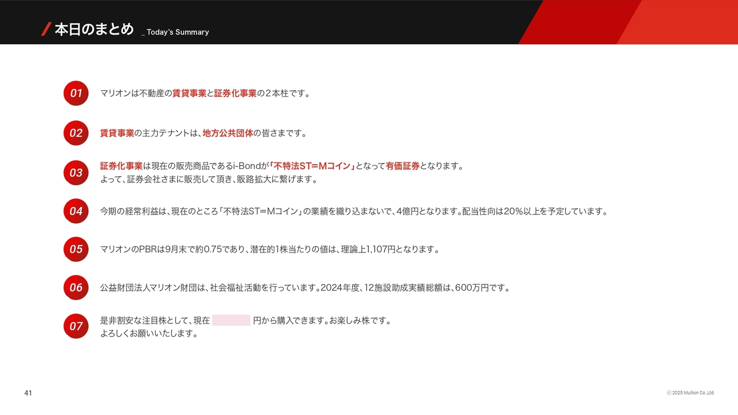Click the 07 numbered badge
738x415 pixels.
click(76, 326)
